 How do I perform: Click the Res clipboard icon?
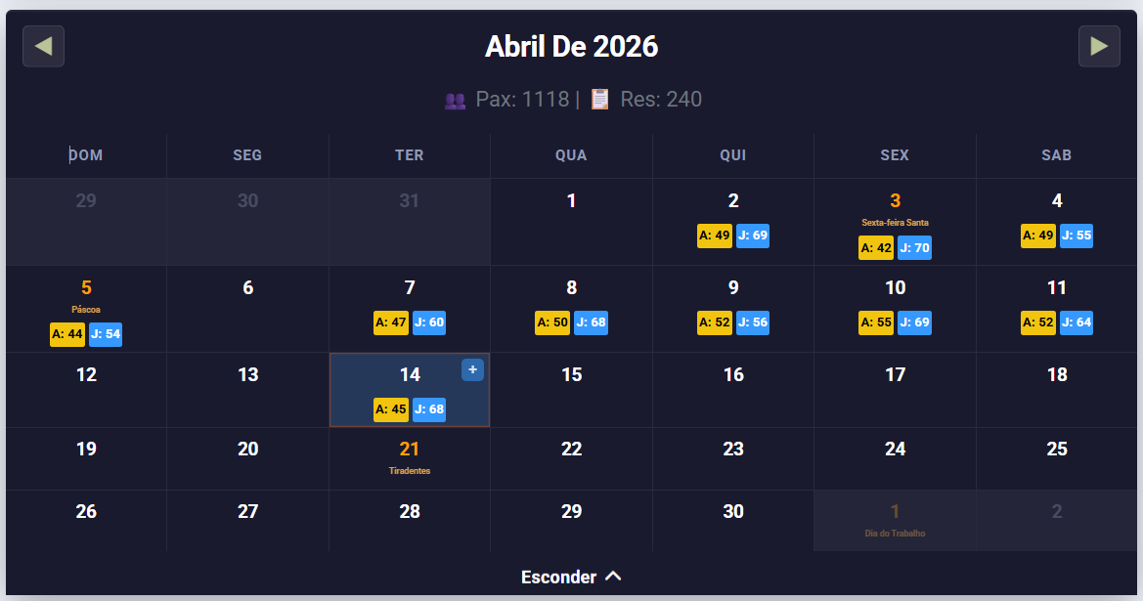pyautogui.click(x=599, y=100)
